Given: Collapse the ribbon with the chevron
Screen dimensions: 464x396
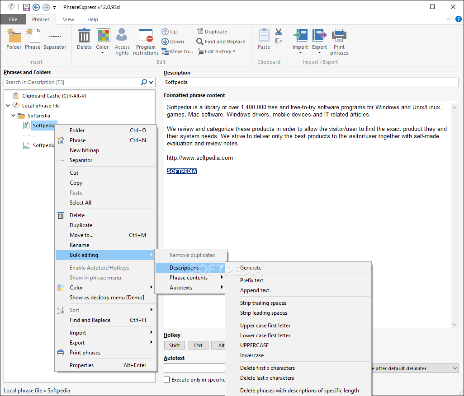Looking at the screenshot, I should pos(449,19).
